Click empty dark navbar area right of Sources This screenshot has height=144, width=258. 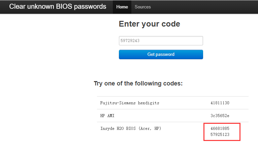[x=202, y=7]
